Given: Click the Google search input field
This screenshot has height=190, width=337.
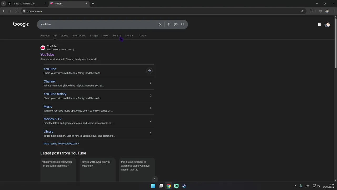Looking at the screenshot, I should point(98,24).
